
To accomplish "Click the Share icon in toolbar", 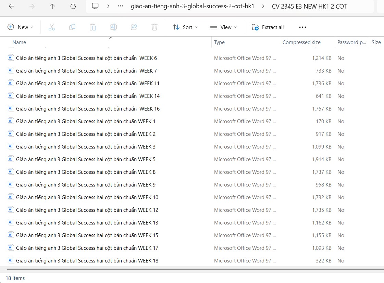I will [x=134, y=27].
